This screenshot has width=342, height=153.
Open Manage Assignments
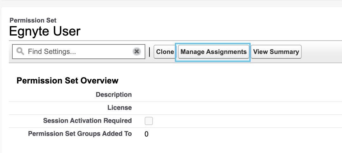pos(214,52)
